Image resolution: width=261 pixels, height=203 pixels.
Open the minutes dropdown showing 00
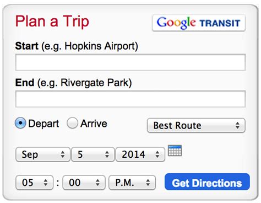tap(84, 183)
